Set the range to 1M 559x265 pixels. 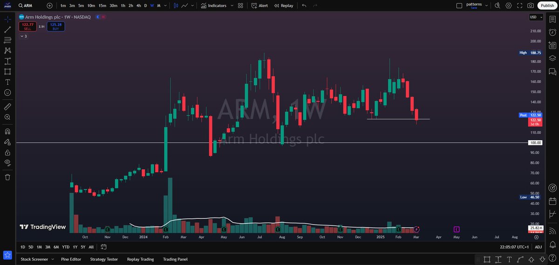tap(39, 247)
